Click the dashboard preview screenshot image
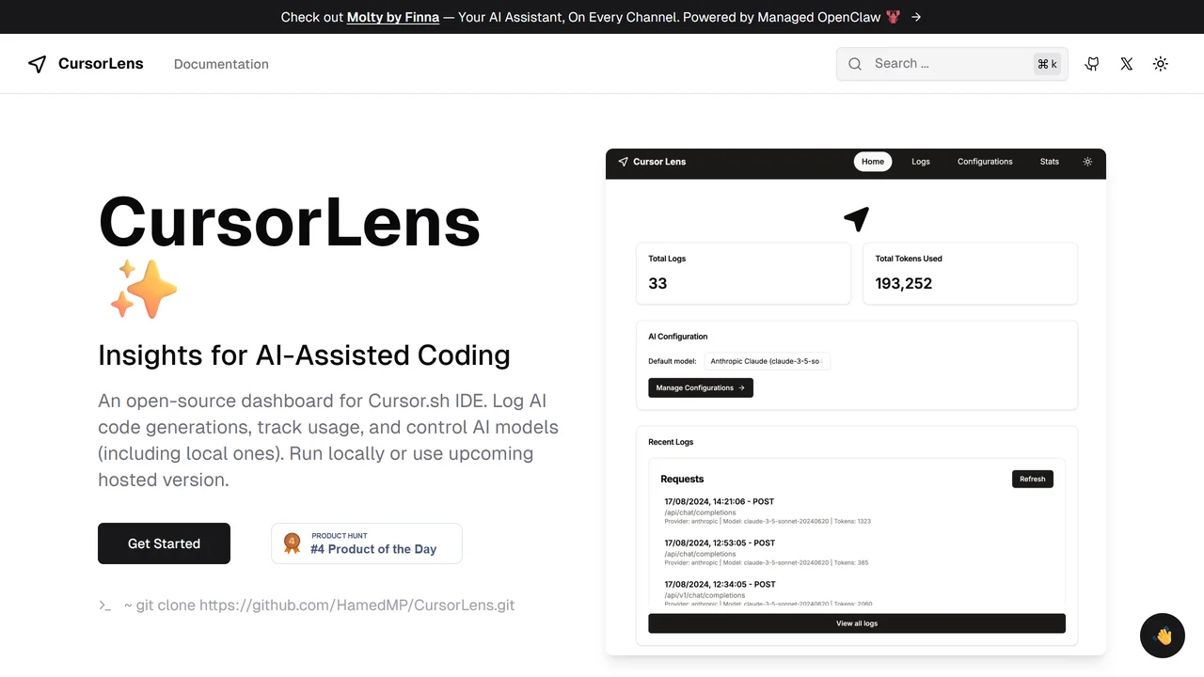This screenshot has width=1204, height=677. (856, 402)
